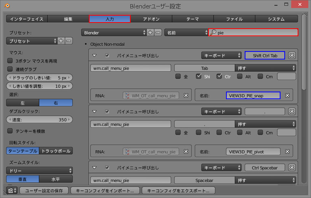Clear the RNA field above VIEW3D_PIE_pivot

(186, 151)
